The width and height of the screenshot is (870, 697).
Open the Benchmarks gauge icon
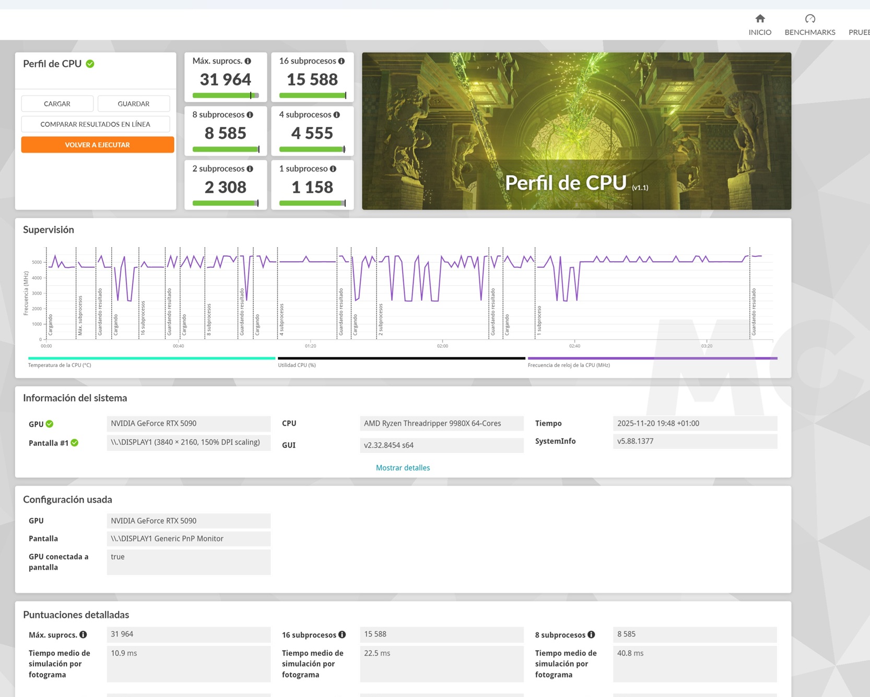coord(809,19)
